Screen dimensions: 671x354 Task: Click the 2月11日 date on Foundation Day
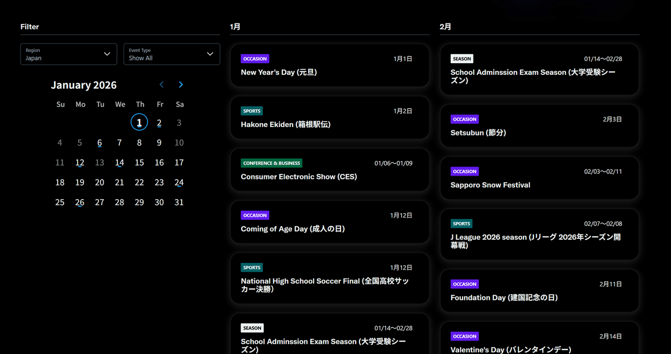[x=611, y=284]
